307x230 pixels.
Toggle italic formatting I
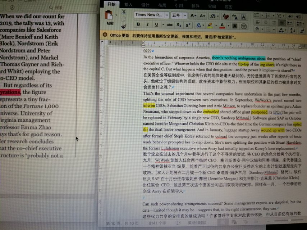click(x=147, y=24)
